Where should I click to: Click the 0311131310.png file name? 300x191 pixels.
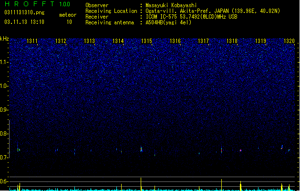click(x=24, y=12)
